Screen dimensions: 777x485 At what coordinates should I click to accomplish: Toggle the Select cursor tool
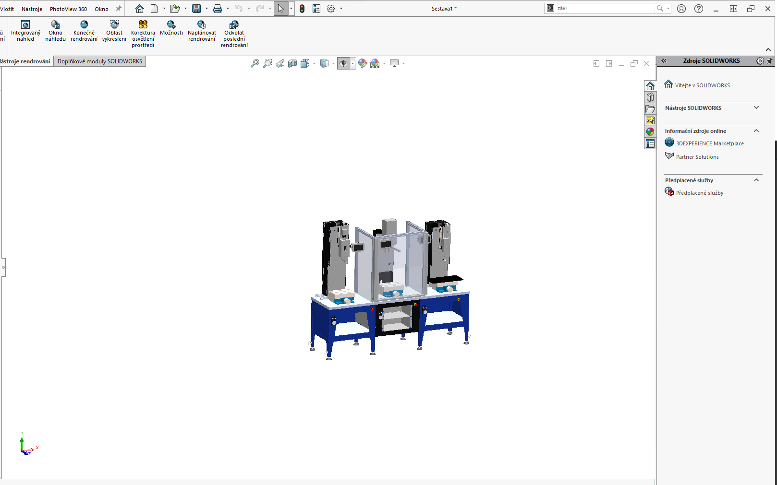(x=281, y=9)
